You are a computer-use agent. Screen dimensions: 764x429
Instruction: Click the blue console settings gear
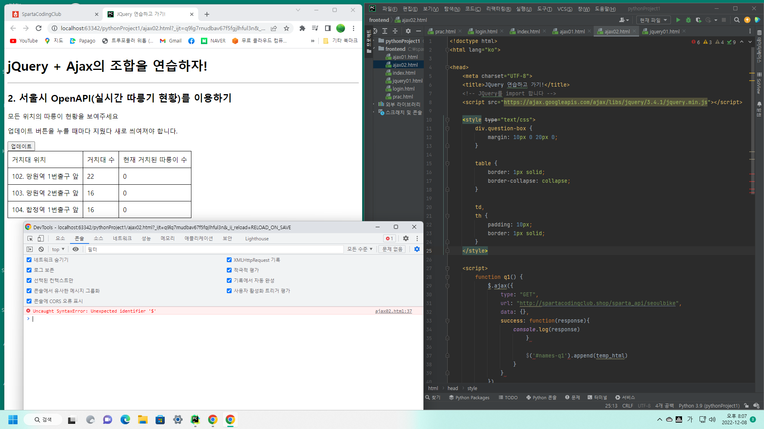417,249
